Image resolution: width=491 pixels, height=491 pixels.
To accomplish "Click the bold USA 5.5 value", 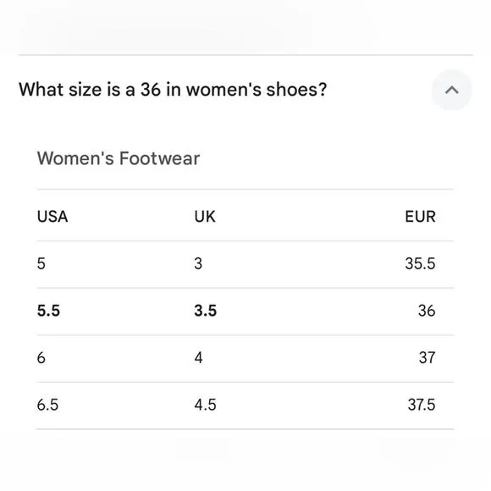I will (48, 311).
